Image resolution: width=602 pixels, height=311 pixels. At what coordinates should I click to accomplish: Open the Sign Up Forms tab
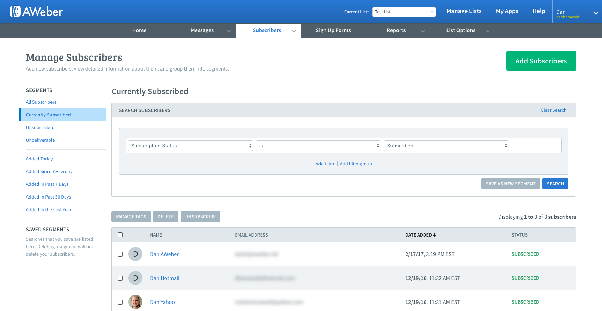coord(333,30)
